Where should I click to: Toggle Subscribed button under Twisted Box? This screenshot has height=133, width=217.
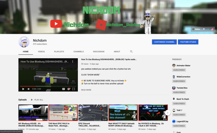click(x=179, y=93)
